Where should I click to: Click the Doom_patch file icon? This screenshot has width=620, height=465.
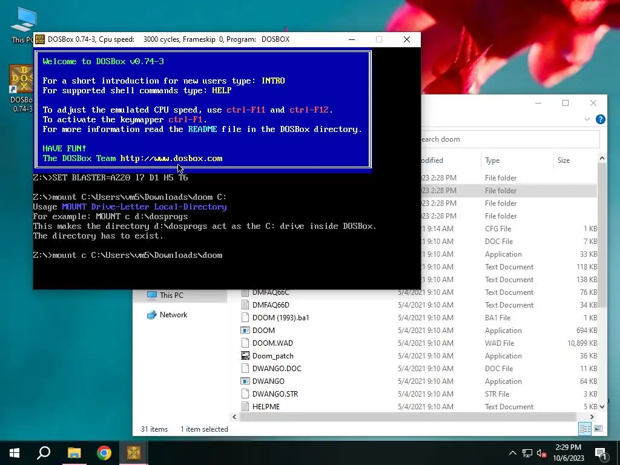[x=245, y=355]
